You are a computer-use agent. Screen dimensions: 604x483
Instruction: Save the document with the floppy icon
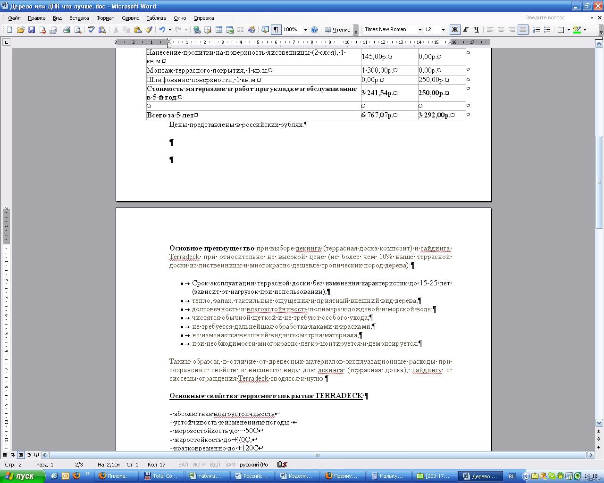pyautogui.click(x=32, y=30)
